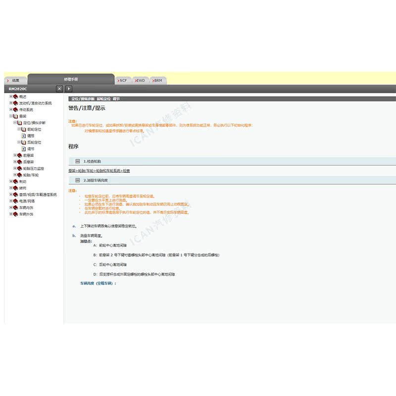Click the open-book icon beside 后轮定位
Image resolution: width=396 pixels, height=396 pixels.
click(x=23, y=142)
